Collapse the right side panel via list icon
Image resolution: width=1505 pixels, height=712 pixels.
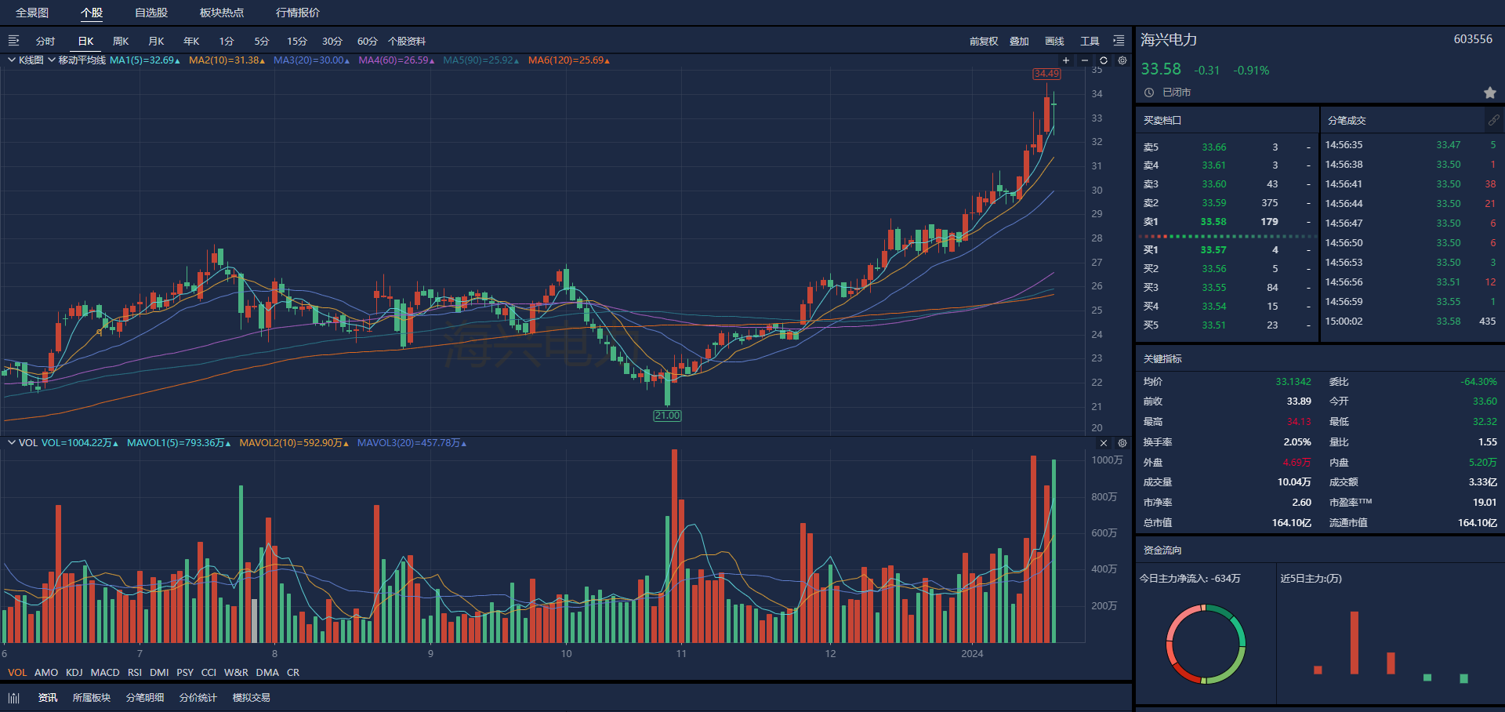1119,41
